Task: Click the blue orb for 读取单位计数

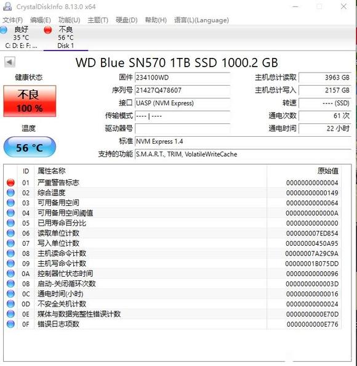Action: [x=10, y=233]
